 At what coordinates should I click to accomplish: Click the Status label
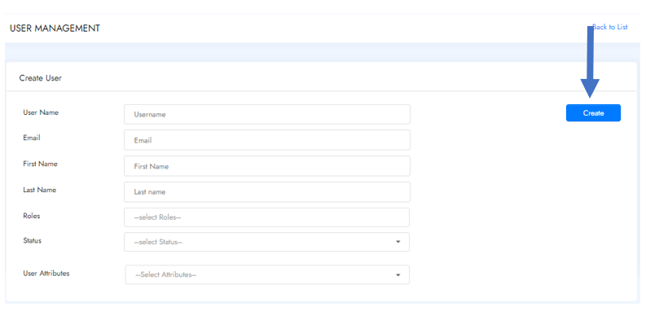pyautogui.click(x=33, y=241)
